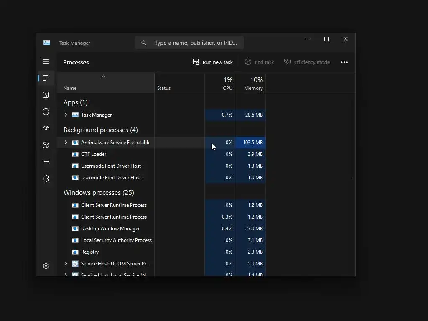This screenshot has height=321, width=428.
Task: Open Startup apps page in sidebar
Action: pos(46,128)
